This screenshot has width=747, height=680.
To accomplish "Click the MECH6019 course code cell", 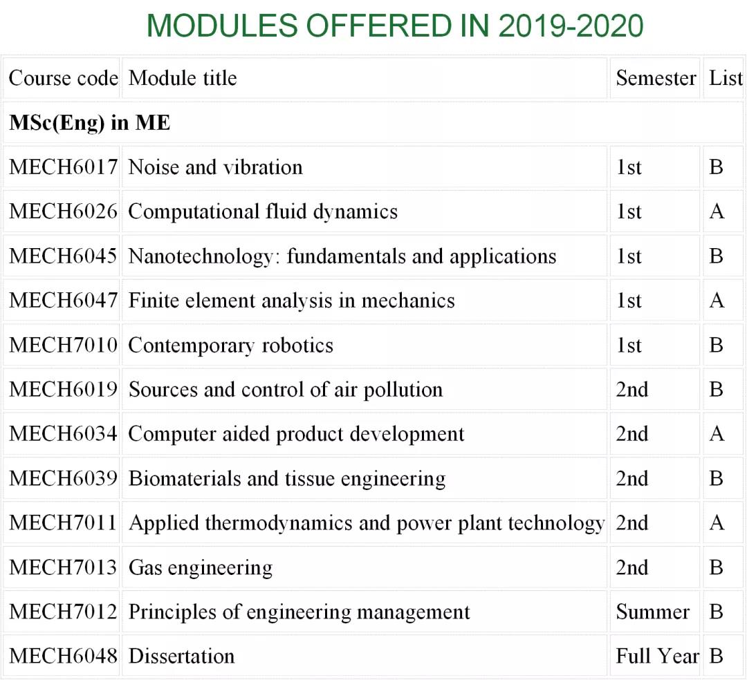I will (x=63, y=390).
